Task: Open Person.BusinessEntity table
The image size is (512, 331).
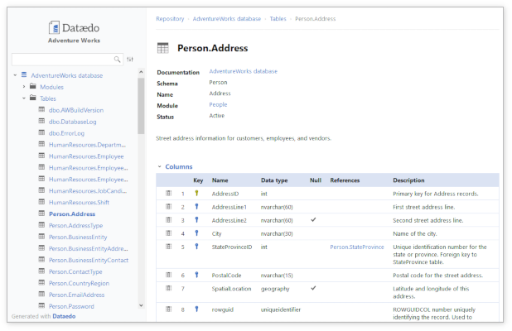Action: 78,237
